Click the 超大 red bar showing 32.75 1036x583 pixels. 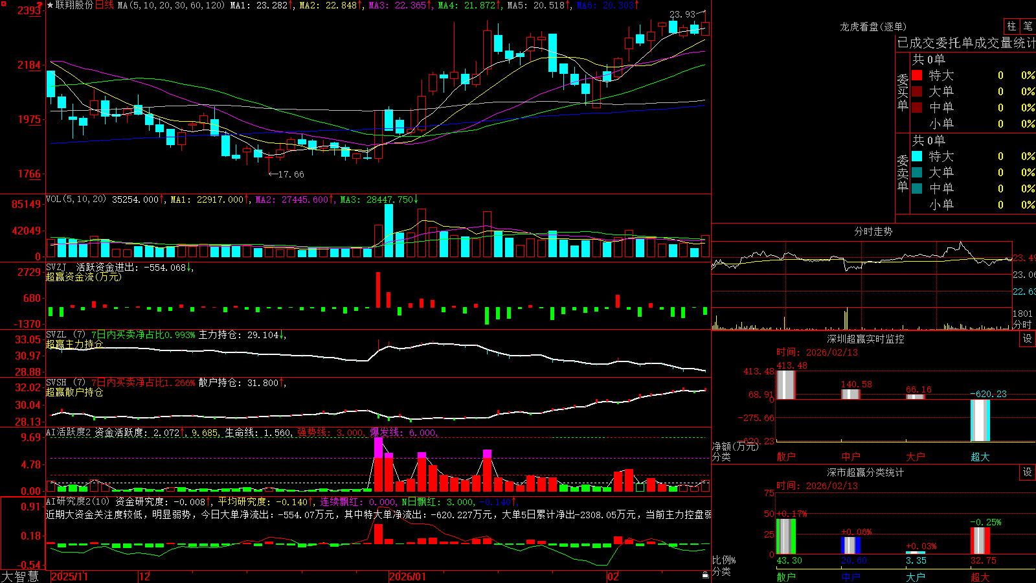click(x=980, y=541)
